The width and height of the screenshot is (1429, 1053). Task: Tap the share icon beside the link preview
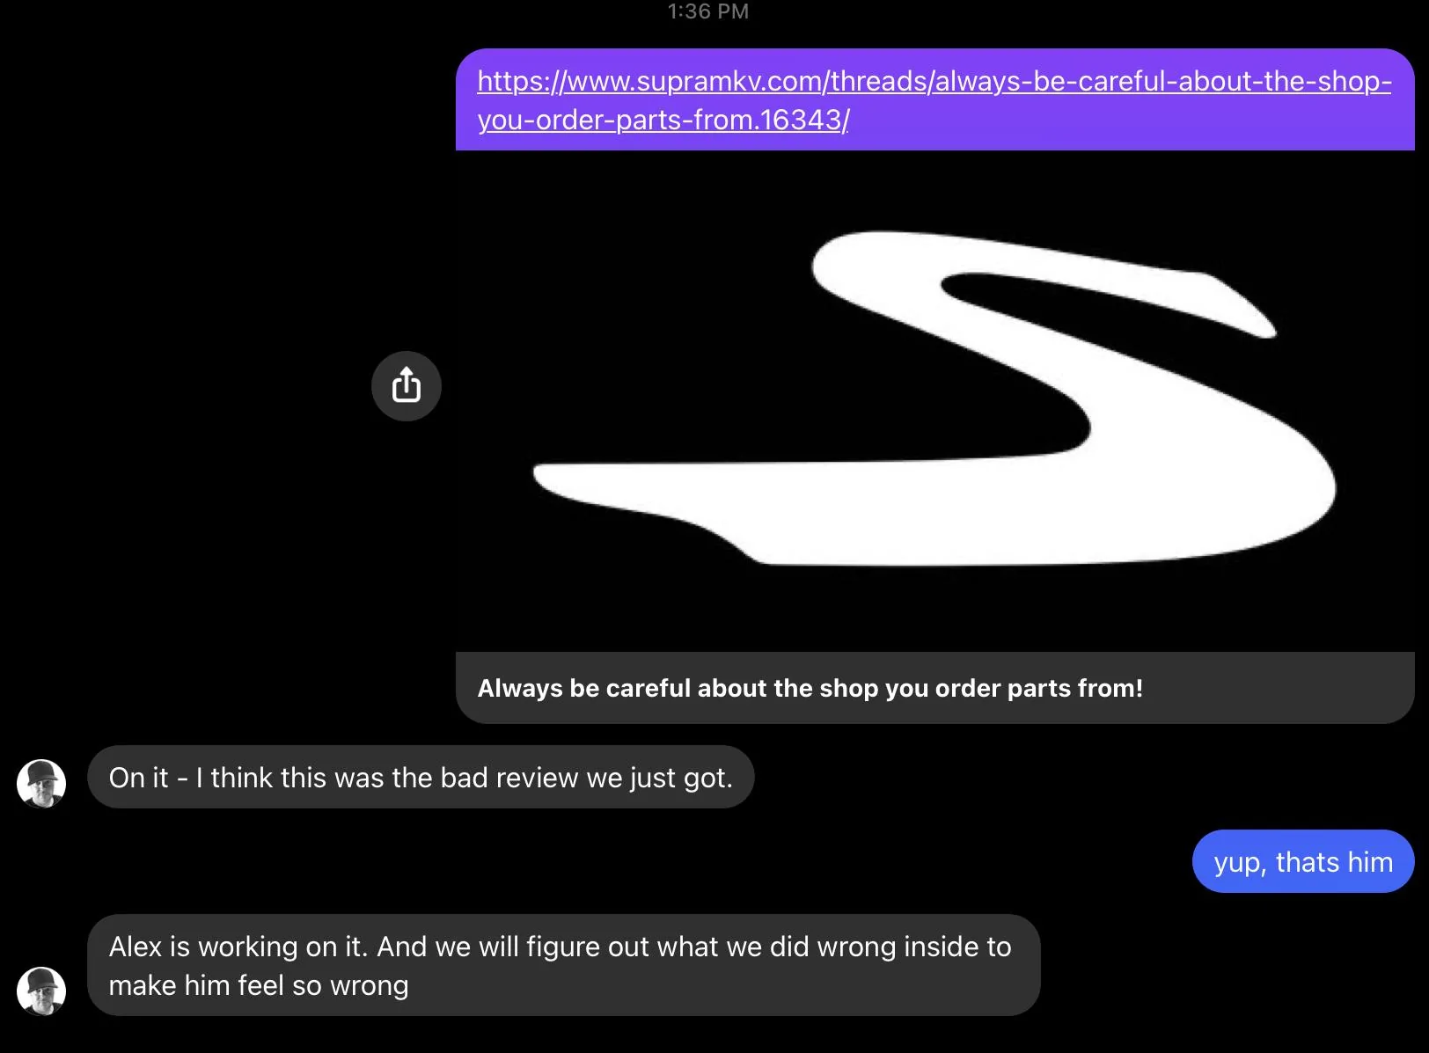(x=406, y=386)
